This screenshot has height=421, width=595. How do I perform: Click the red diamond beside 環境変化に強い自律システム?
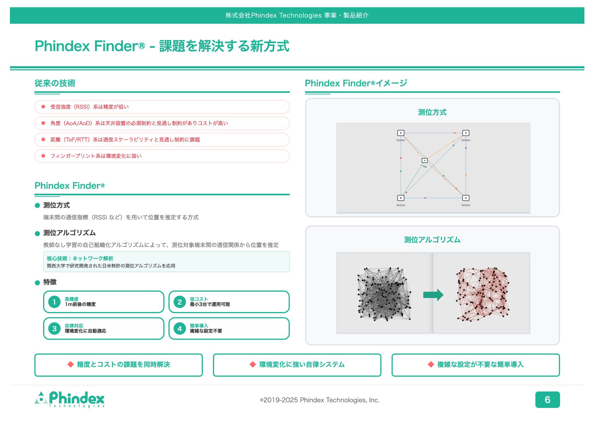point(253,364)
